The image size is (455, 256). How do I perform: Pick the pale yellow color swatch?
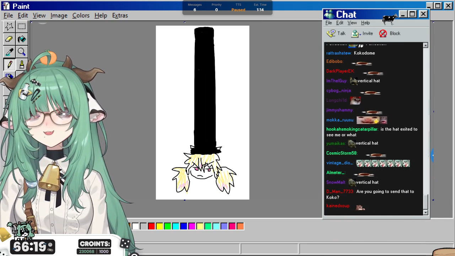tap(200, 226)
